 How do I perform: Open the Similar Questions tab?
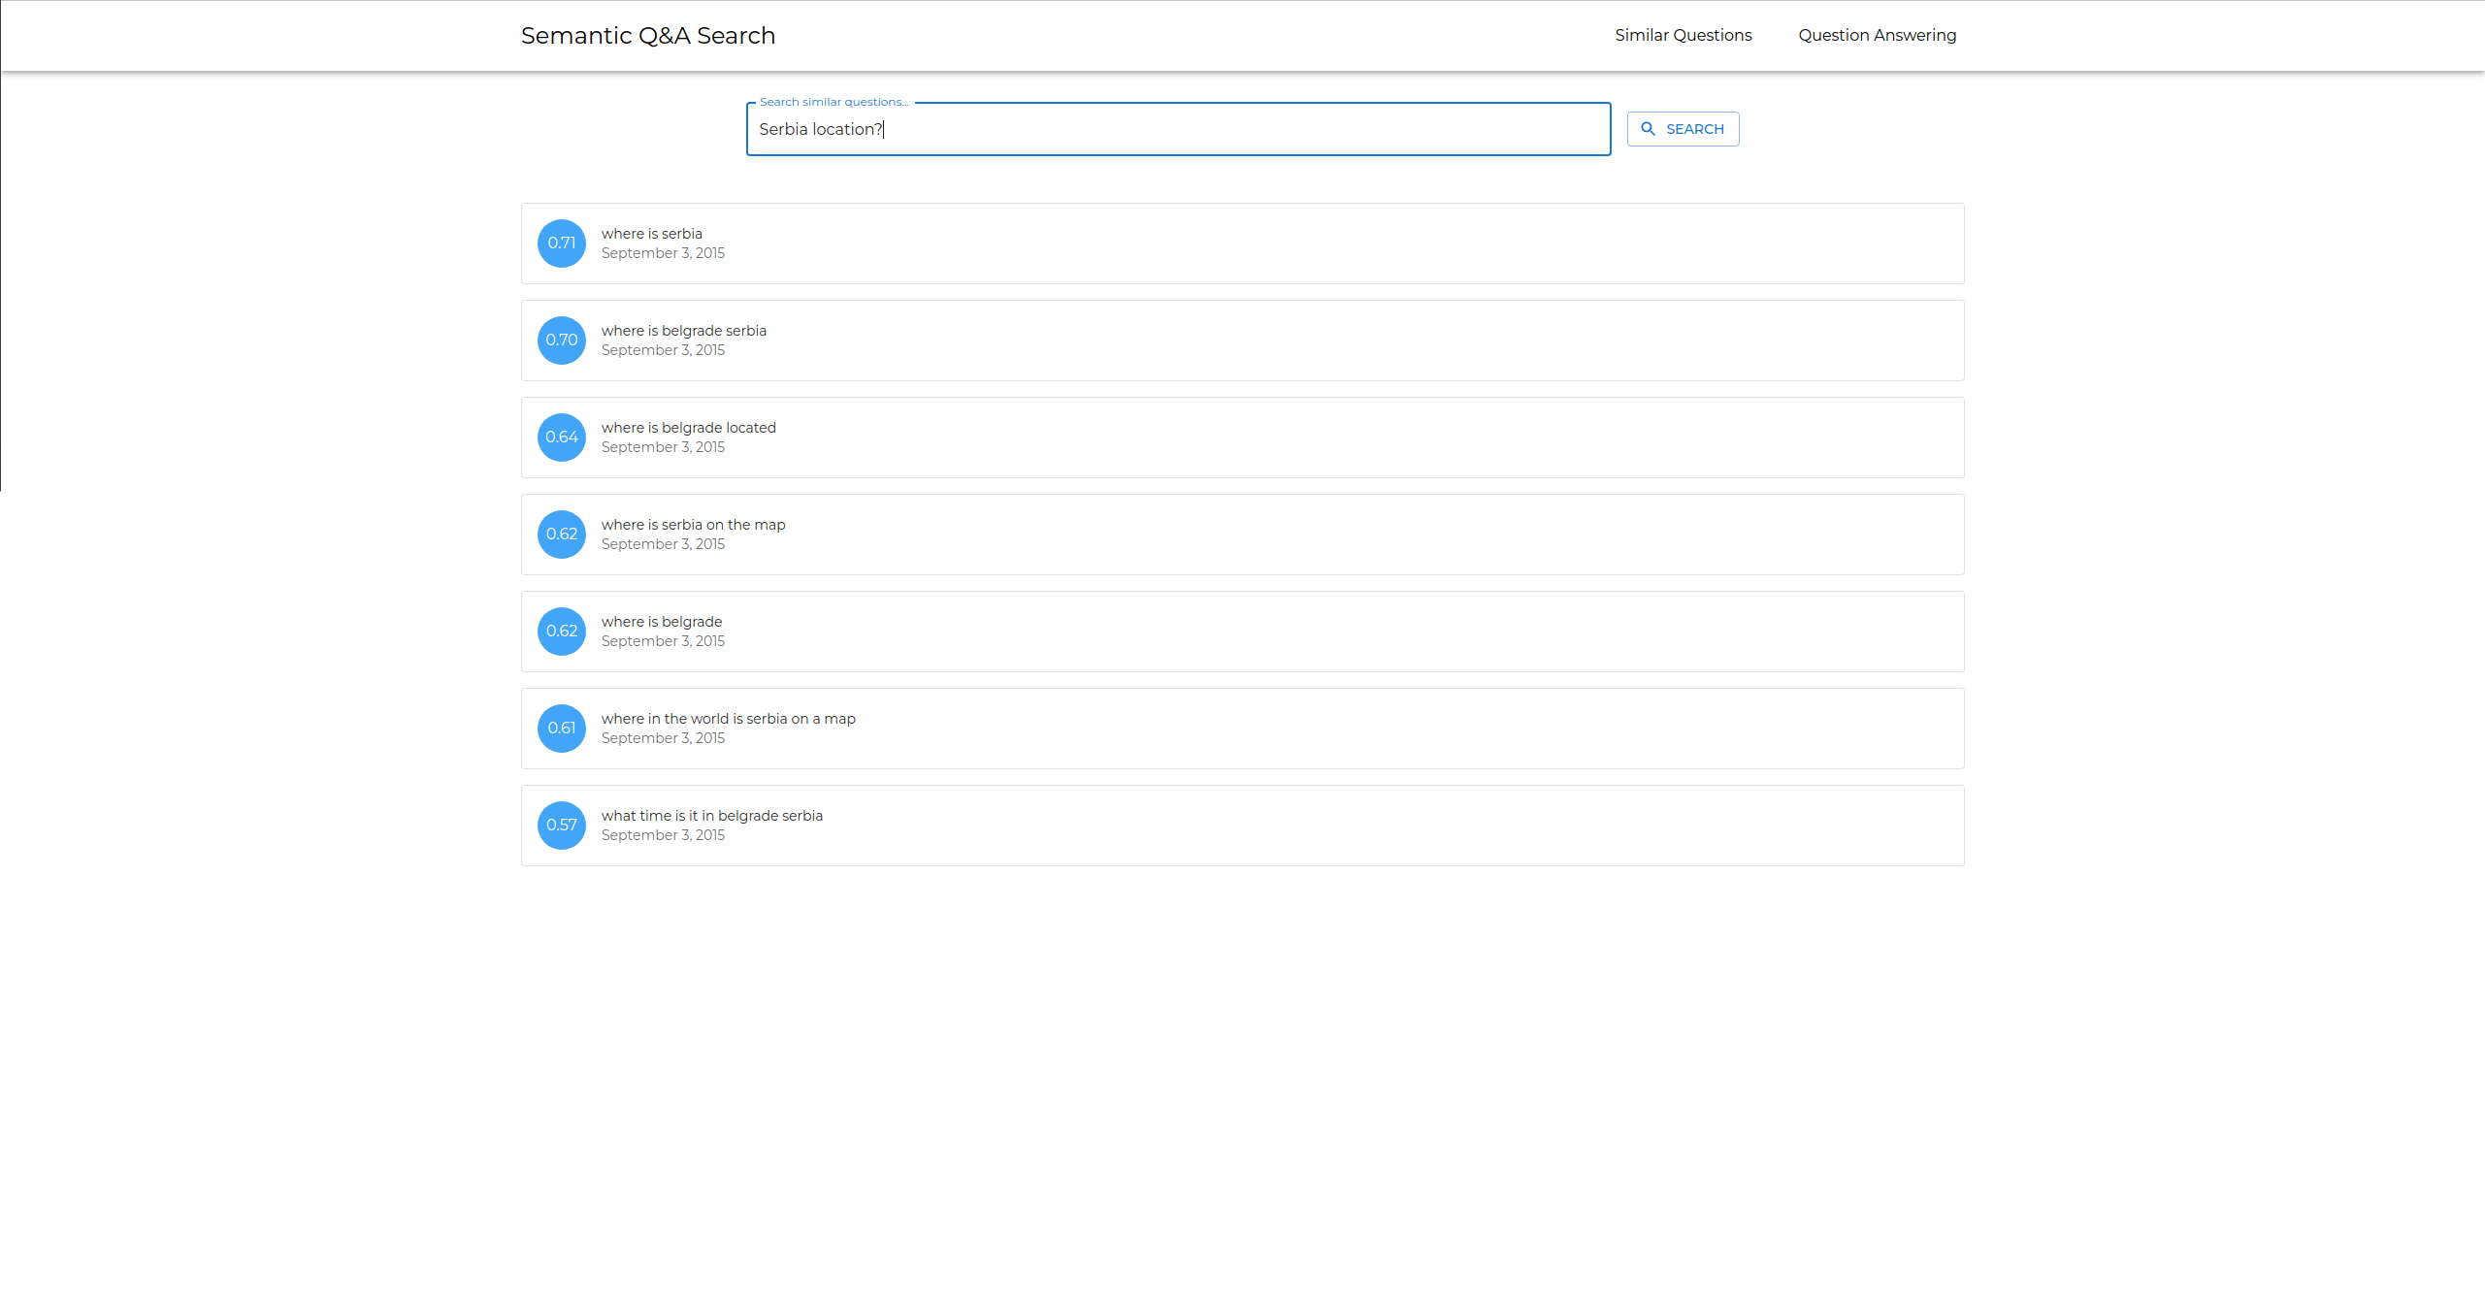coord(1683,35)
